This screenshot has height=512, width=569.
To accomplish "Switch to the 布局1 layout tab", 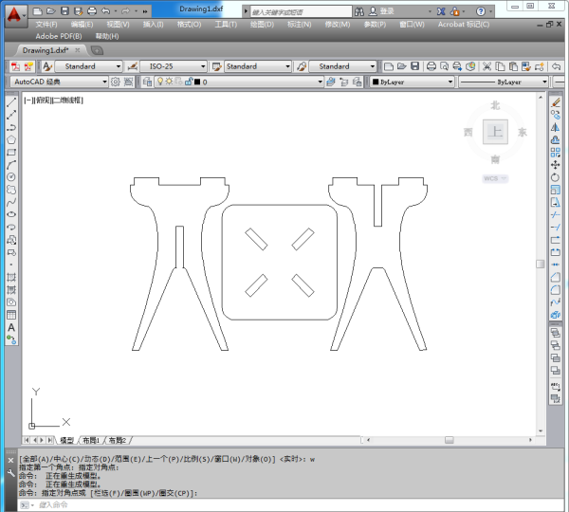I will 91,441.
